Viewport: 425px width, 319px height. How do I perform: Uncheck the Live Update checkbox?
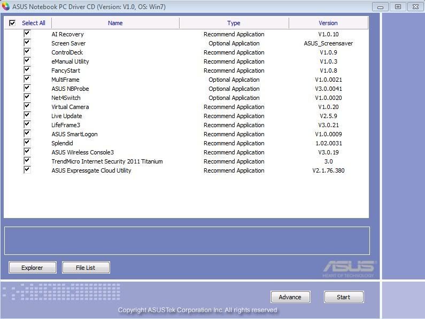(x=27, y=115)
